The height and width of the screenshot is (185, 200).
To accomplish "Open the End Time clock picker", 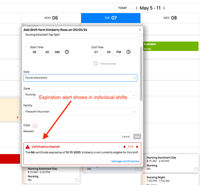I will [x=128, y=52].
